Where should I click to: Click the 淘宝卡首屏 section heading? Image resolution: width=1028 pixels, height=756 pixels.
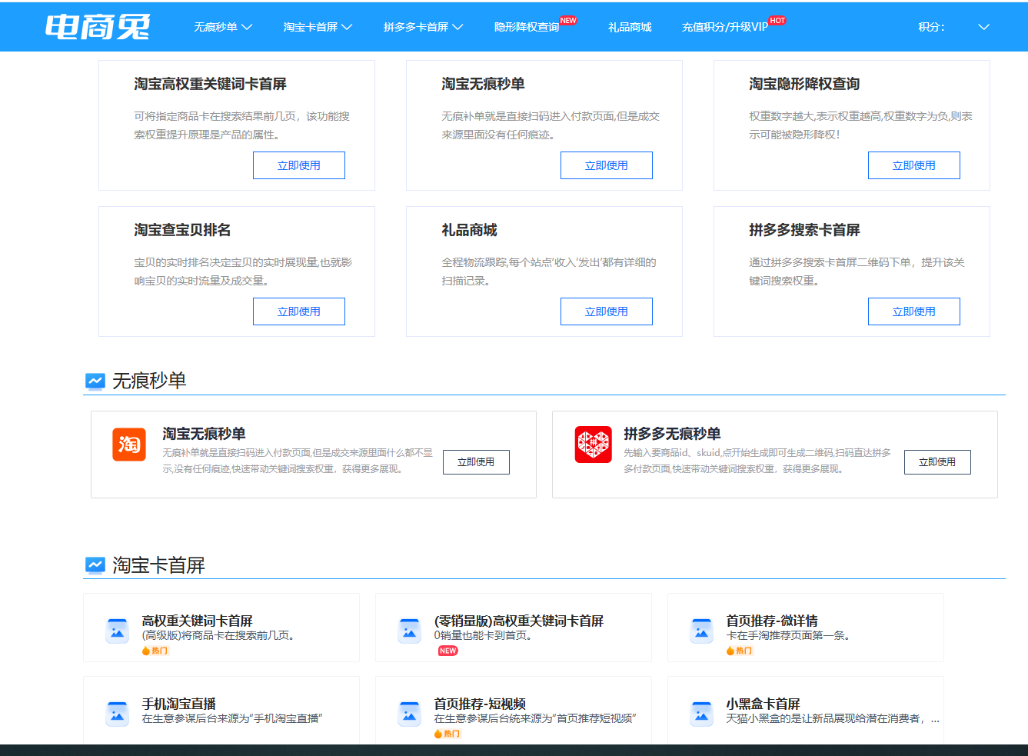(158, 565)
